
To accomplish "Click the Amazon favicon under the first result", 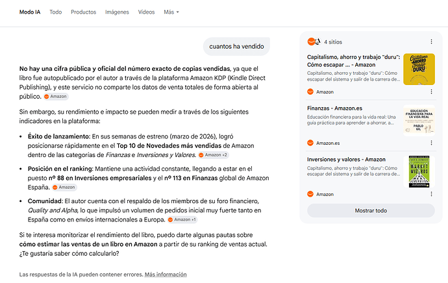I will [310, 92].
